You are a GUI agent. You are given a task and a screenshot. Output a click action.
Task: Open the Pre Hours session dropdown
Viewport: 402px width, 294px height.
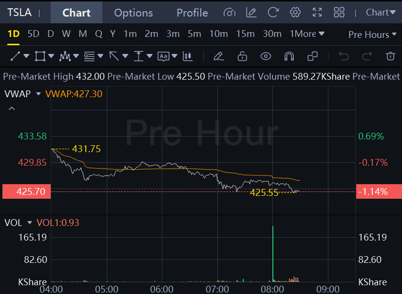tap(372, 35)
